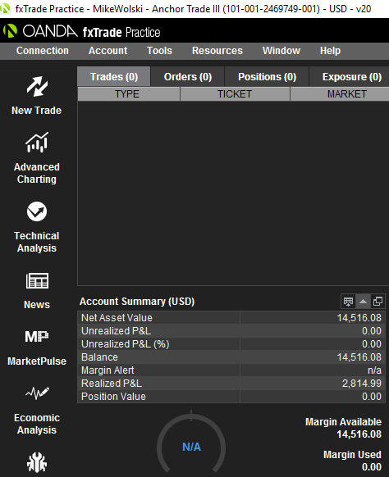Image resolution: width=389 pixels, height=477 pixels.
Task: Select the Exposure (0) tab
Action: click(351, 77)
